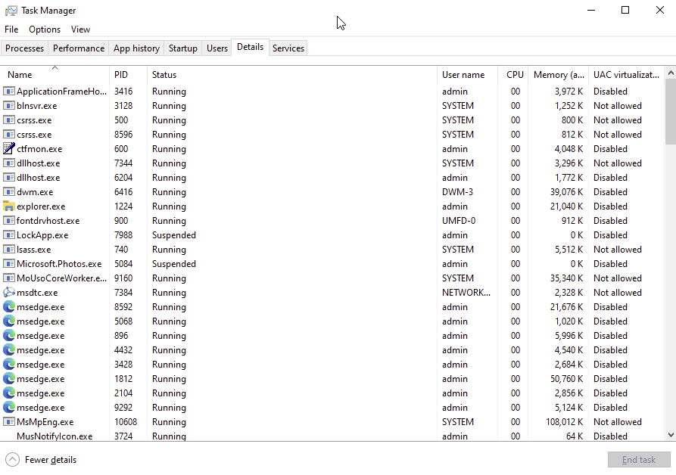Select the Details tab
Viewport: 676px width, 475px height.
(250, 47)
